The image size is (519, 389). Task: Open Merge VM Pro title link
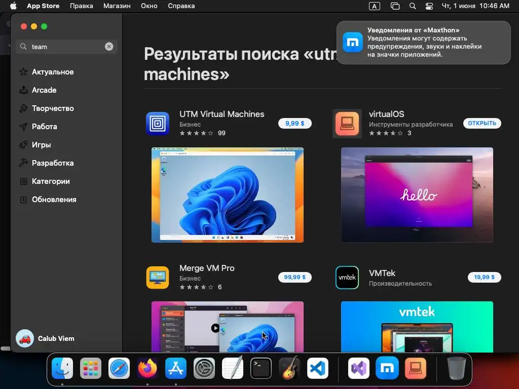[x=207, y=268]
